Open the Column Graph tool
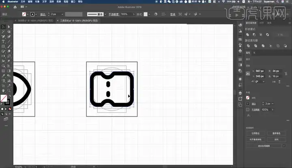This screenshot has height=168, width=292. (x=9, y=81)
